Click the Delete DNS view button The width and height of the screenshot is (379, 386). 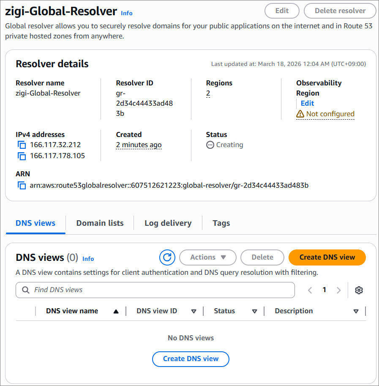pyautogui.click(x=262, y=257)
